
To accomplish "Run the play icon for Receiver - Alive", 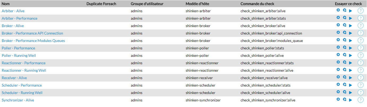I will point(350,78).
